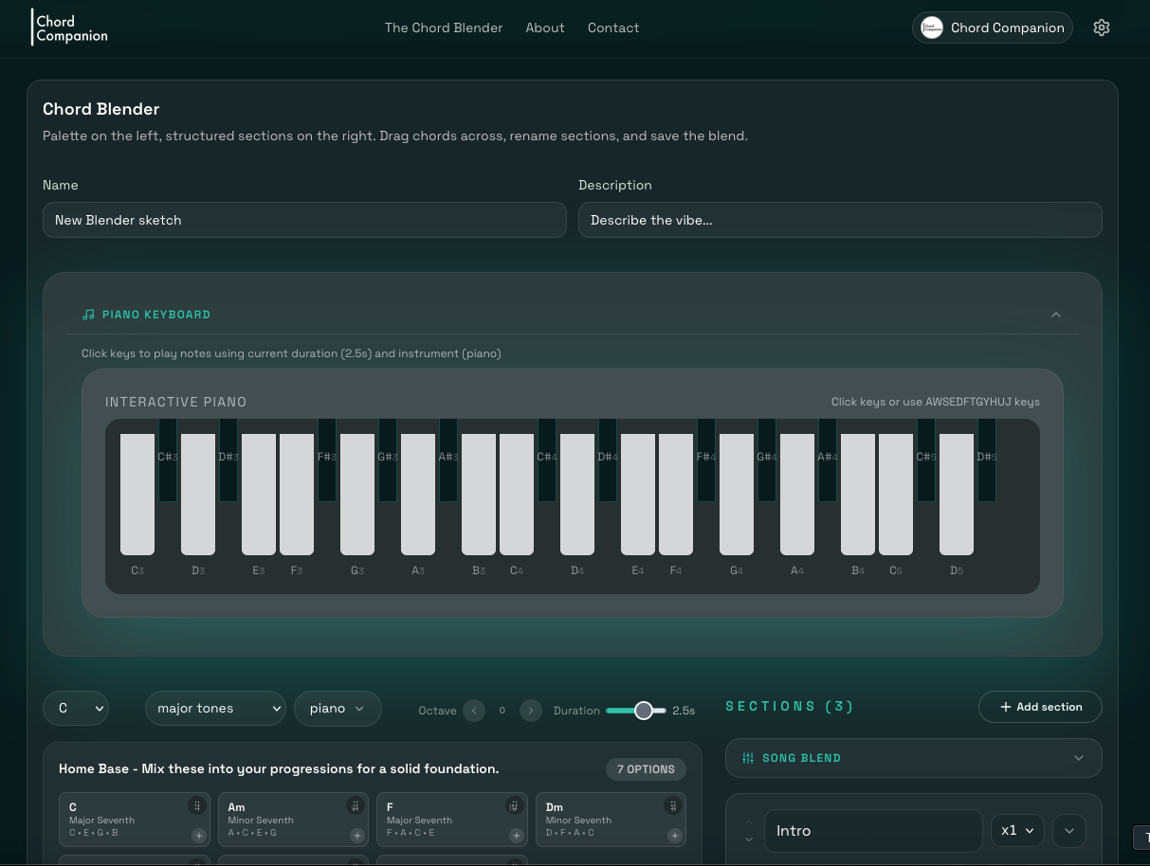Add the Am Minor Seventh chord with plus icon
This screenshot has height=866, width=1150.
pyautogui.click(x=356, y=836)
